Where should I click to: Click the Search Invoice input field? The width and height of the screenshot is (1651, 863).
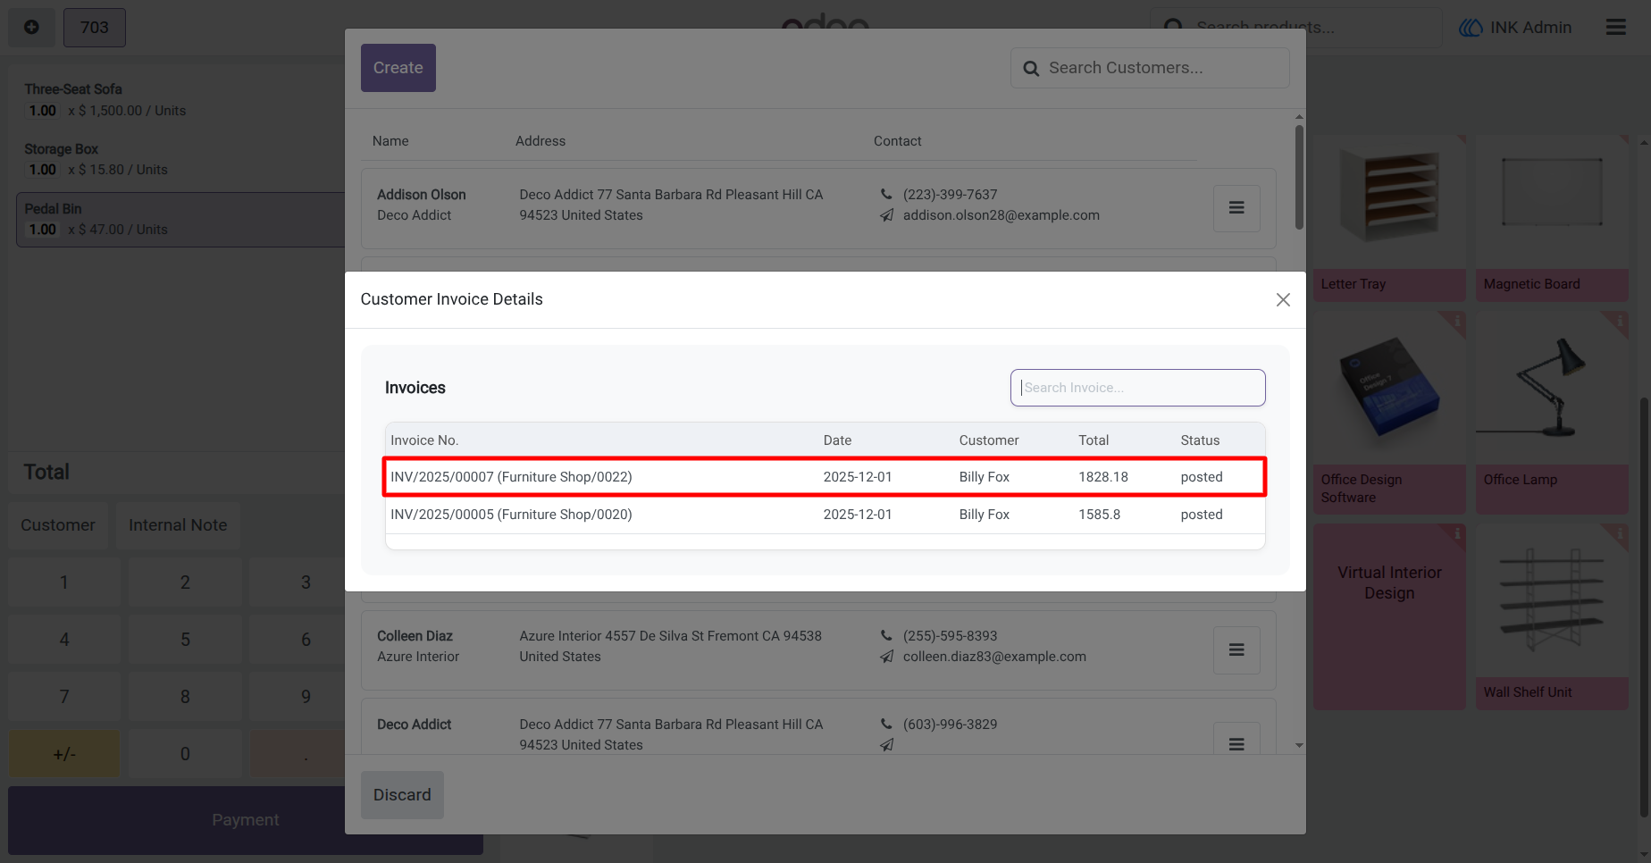(x=1137, y=388)
